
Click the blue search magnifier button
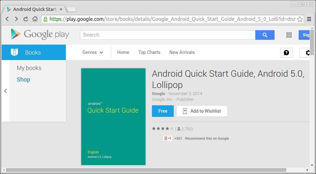[265, 35]
